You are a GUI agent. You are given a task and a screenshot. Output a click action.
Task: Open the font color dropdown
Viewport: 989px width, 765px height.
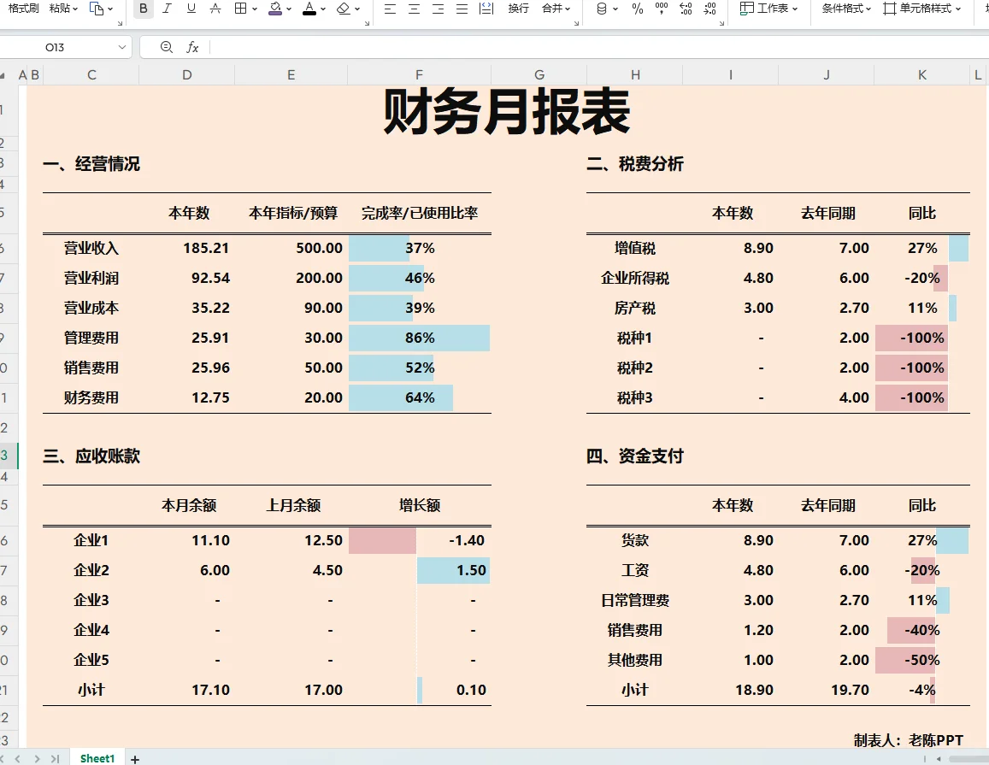[321, 9]
